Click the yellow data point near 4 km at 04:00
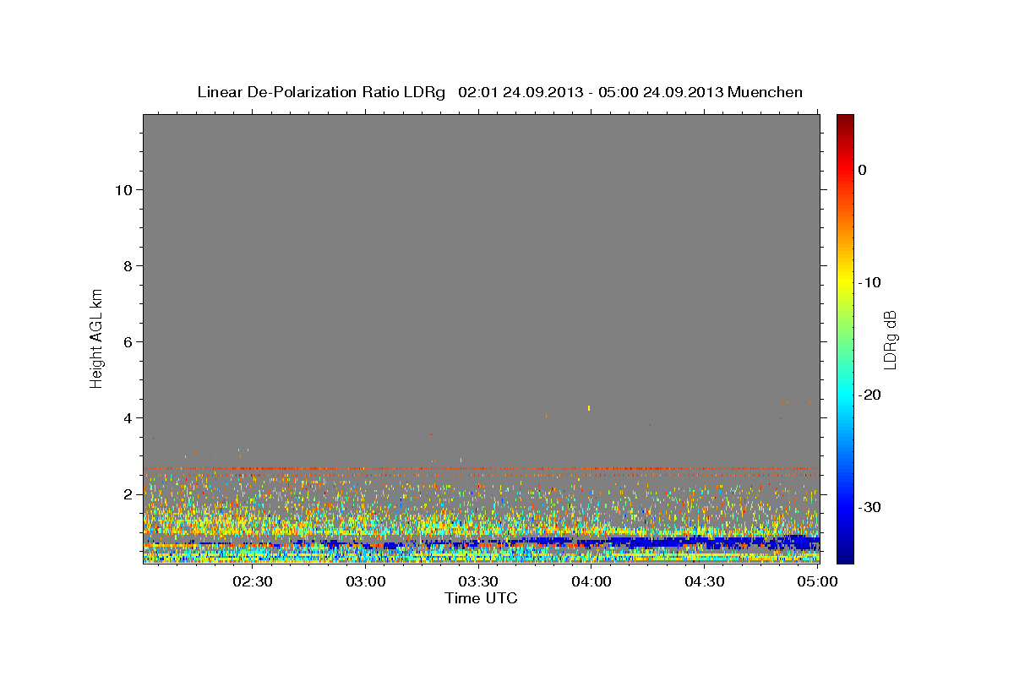Image resolution: width=1014 pixels, height=676 pixels. (589, 408)
